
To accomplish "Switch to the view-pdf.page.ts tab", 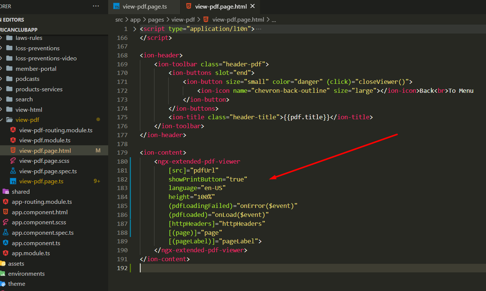I will (x=144, y=6).
